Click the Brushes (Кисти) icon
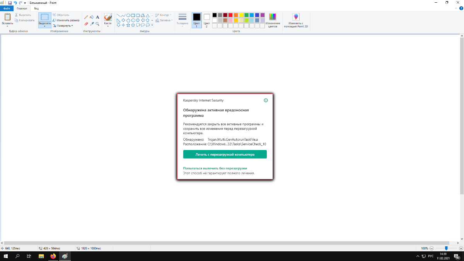This screenshot has height=261, width=464. coord(108,17)
